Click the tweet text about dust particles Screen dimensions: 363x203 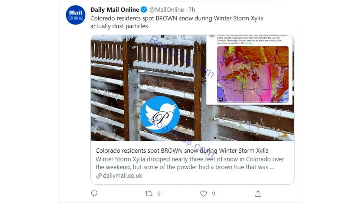coord(177,22)
